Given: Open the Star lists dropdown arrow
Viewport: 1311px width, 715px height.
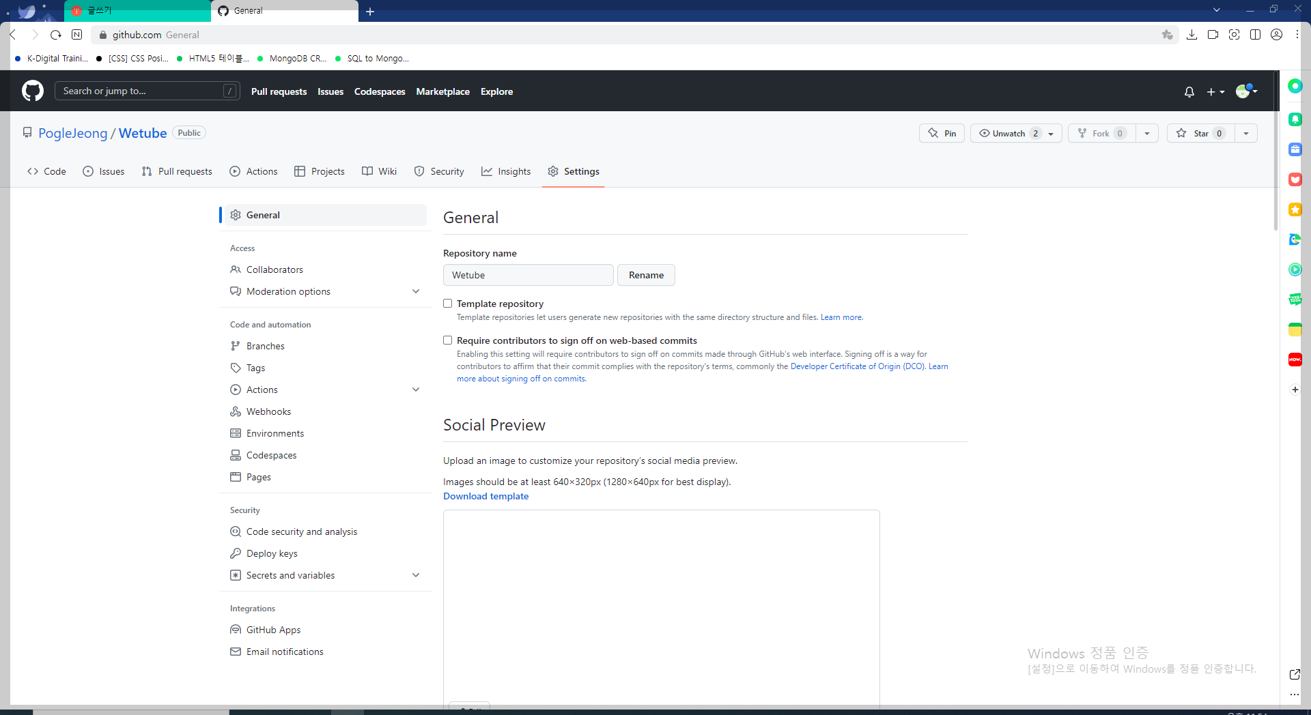Looking at the screenshot, I should point(1246,133).
